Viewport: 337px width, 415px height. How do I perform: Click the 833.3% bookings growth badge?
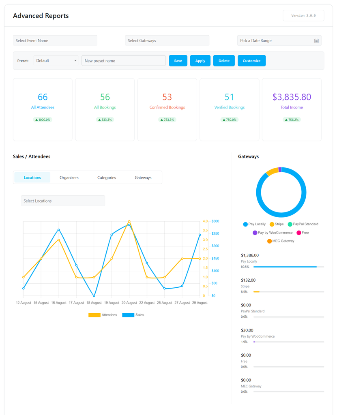click(x=105, y=120)
